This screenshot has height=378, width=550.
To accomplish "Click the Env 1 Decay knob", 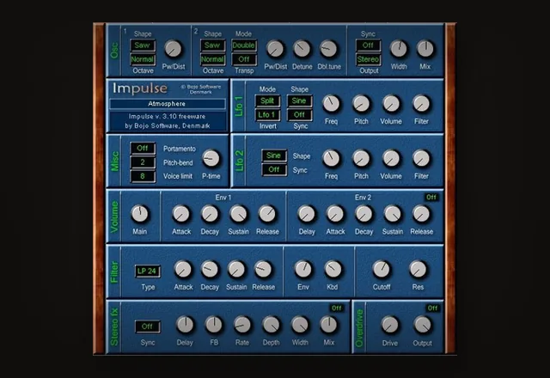I will [210, 214].
